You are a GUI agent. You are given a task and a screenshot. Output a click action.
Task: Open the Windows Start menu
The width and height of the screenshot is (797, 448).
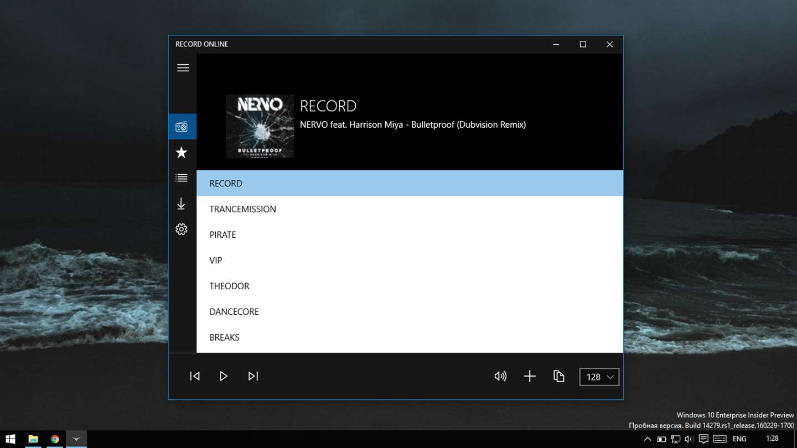[x=11, y=439]
